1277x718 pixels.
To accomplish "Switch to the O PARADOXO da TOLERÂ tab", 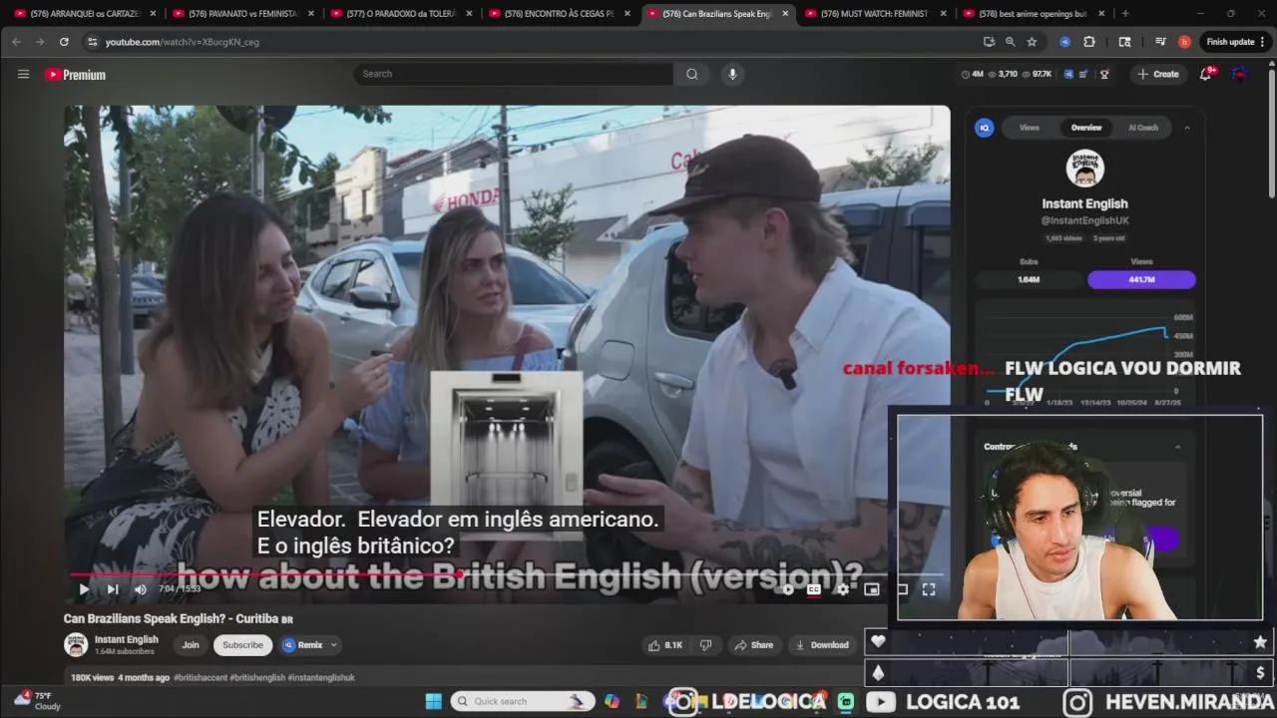I will click(x=400, y=14).
